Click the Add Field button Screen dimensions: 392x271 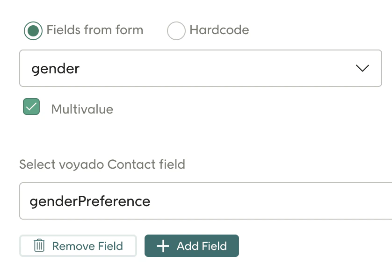point(192,246)
